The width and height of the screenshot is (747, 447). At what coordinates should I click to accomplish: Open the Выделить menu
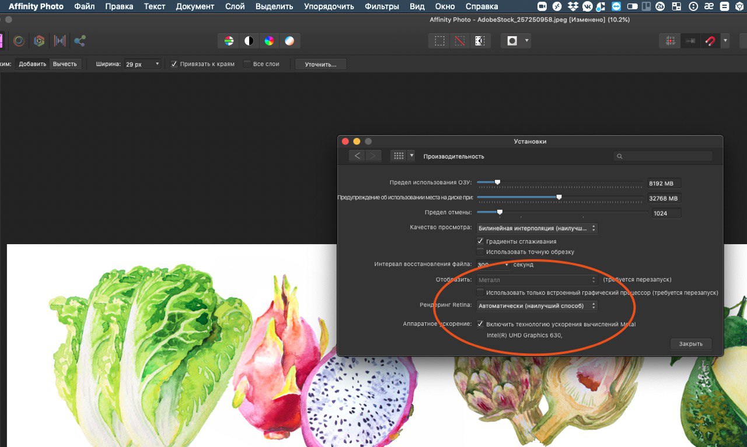[x=274, y=6]
